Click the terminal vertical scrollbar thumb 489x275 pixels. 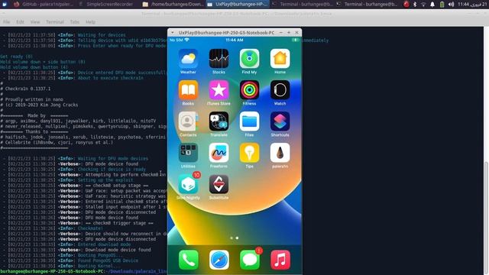[486, 218]
